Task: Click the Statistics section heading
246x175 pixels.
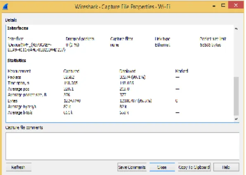Action: 17,60
